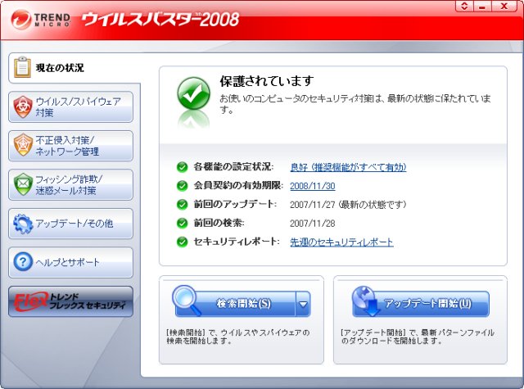The image size is (524, 389).
Task: Start scan with 検索開始(S) button
Action: 235,304
